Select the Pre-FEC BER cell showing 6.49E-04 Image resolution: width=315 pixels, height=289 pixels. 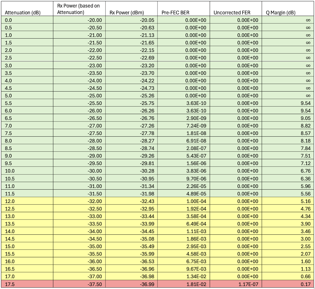[x=184, y=224]
